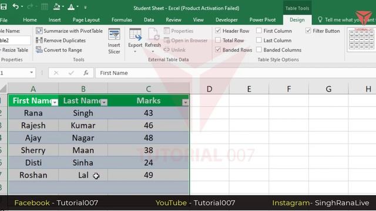The height and width of the screenshot is (211, 376).
Task: Click Convert to Range
Action: [59, 50]
